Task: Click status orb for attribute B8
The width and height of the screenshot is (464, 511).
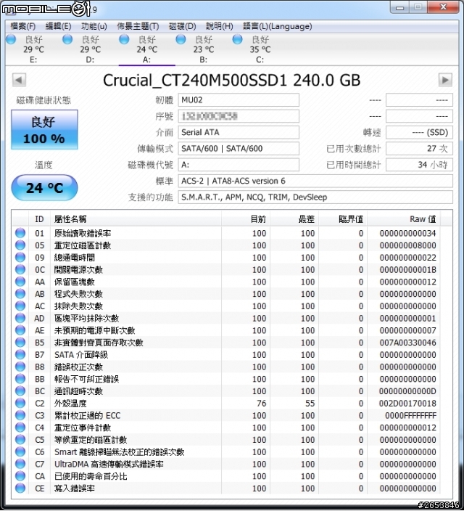Action: point(20,367)
